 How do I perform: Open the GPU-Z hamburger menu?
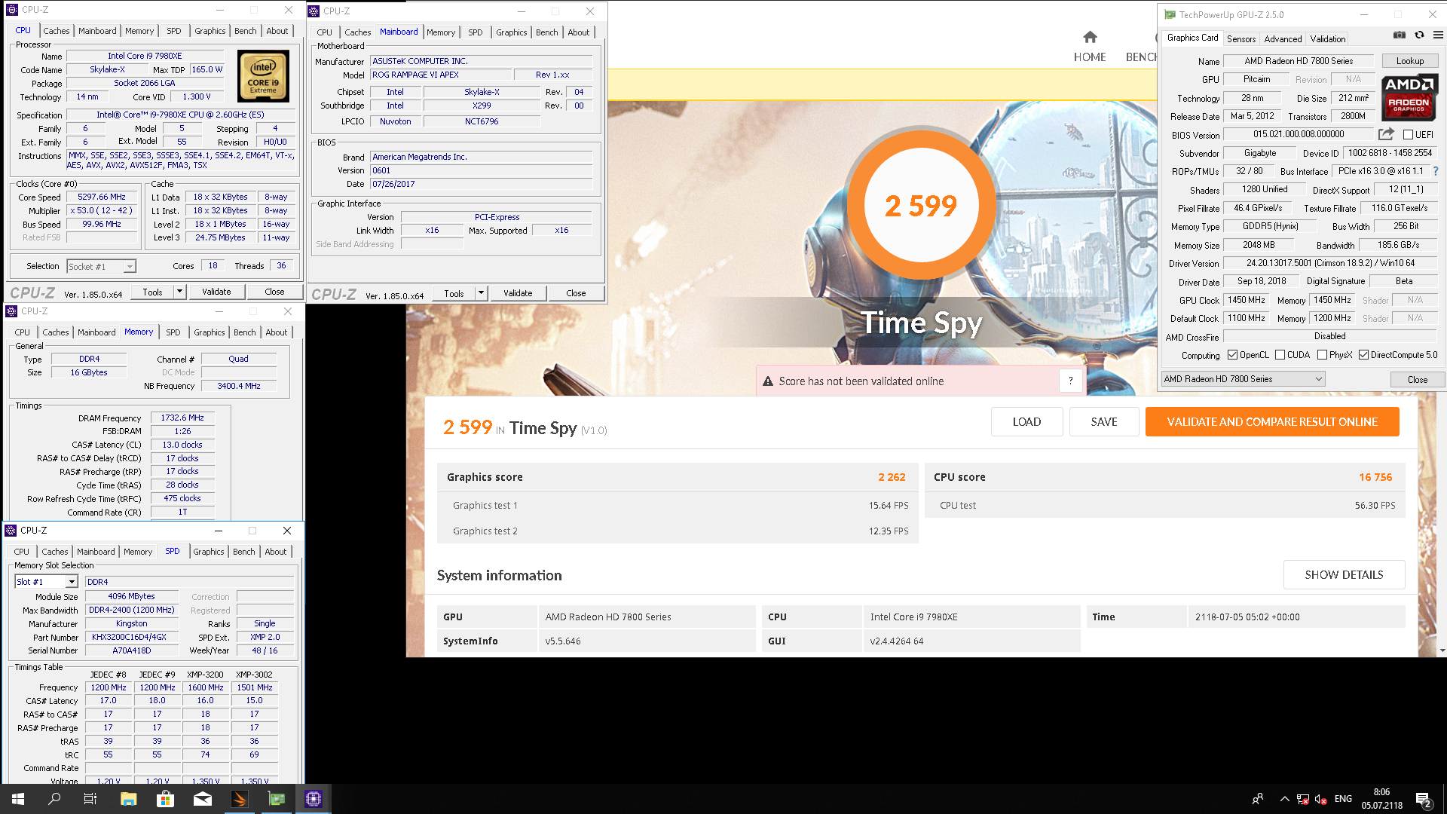tap(1438, 35)
